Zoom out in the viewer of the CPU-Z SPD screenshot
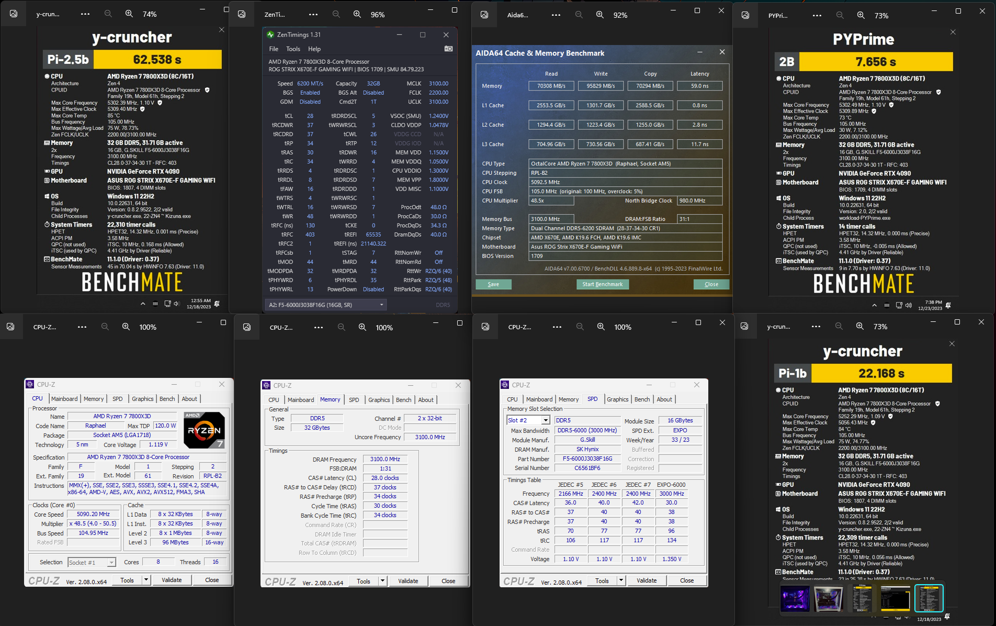The width and height of the screenshot is (996, 626). (580, 327)
